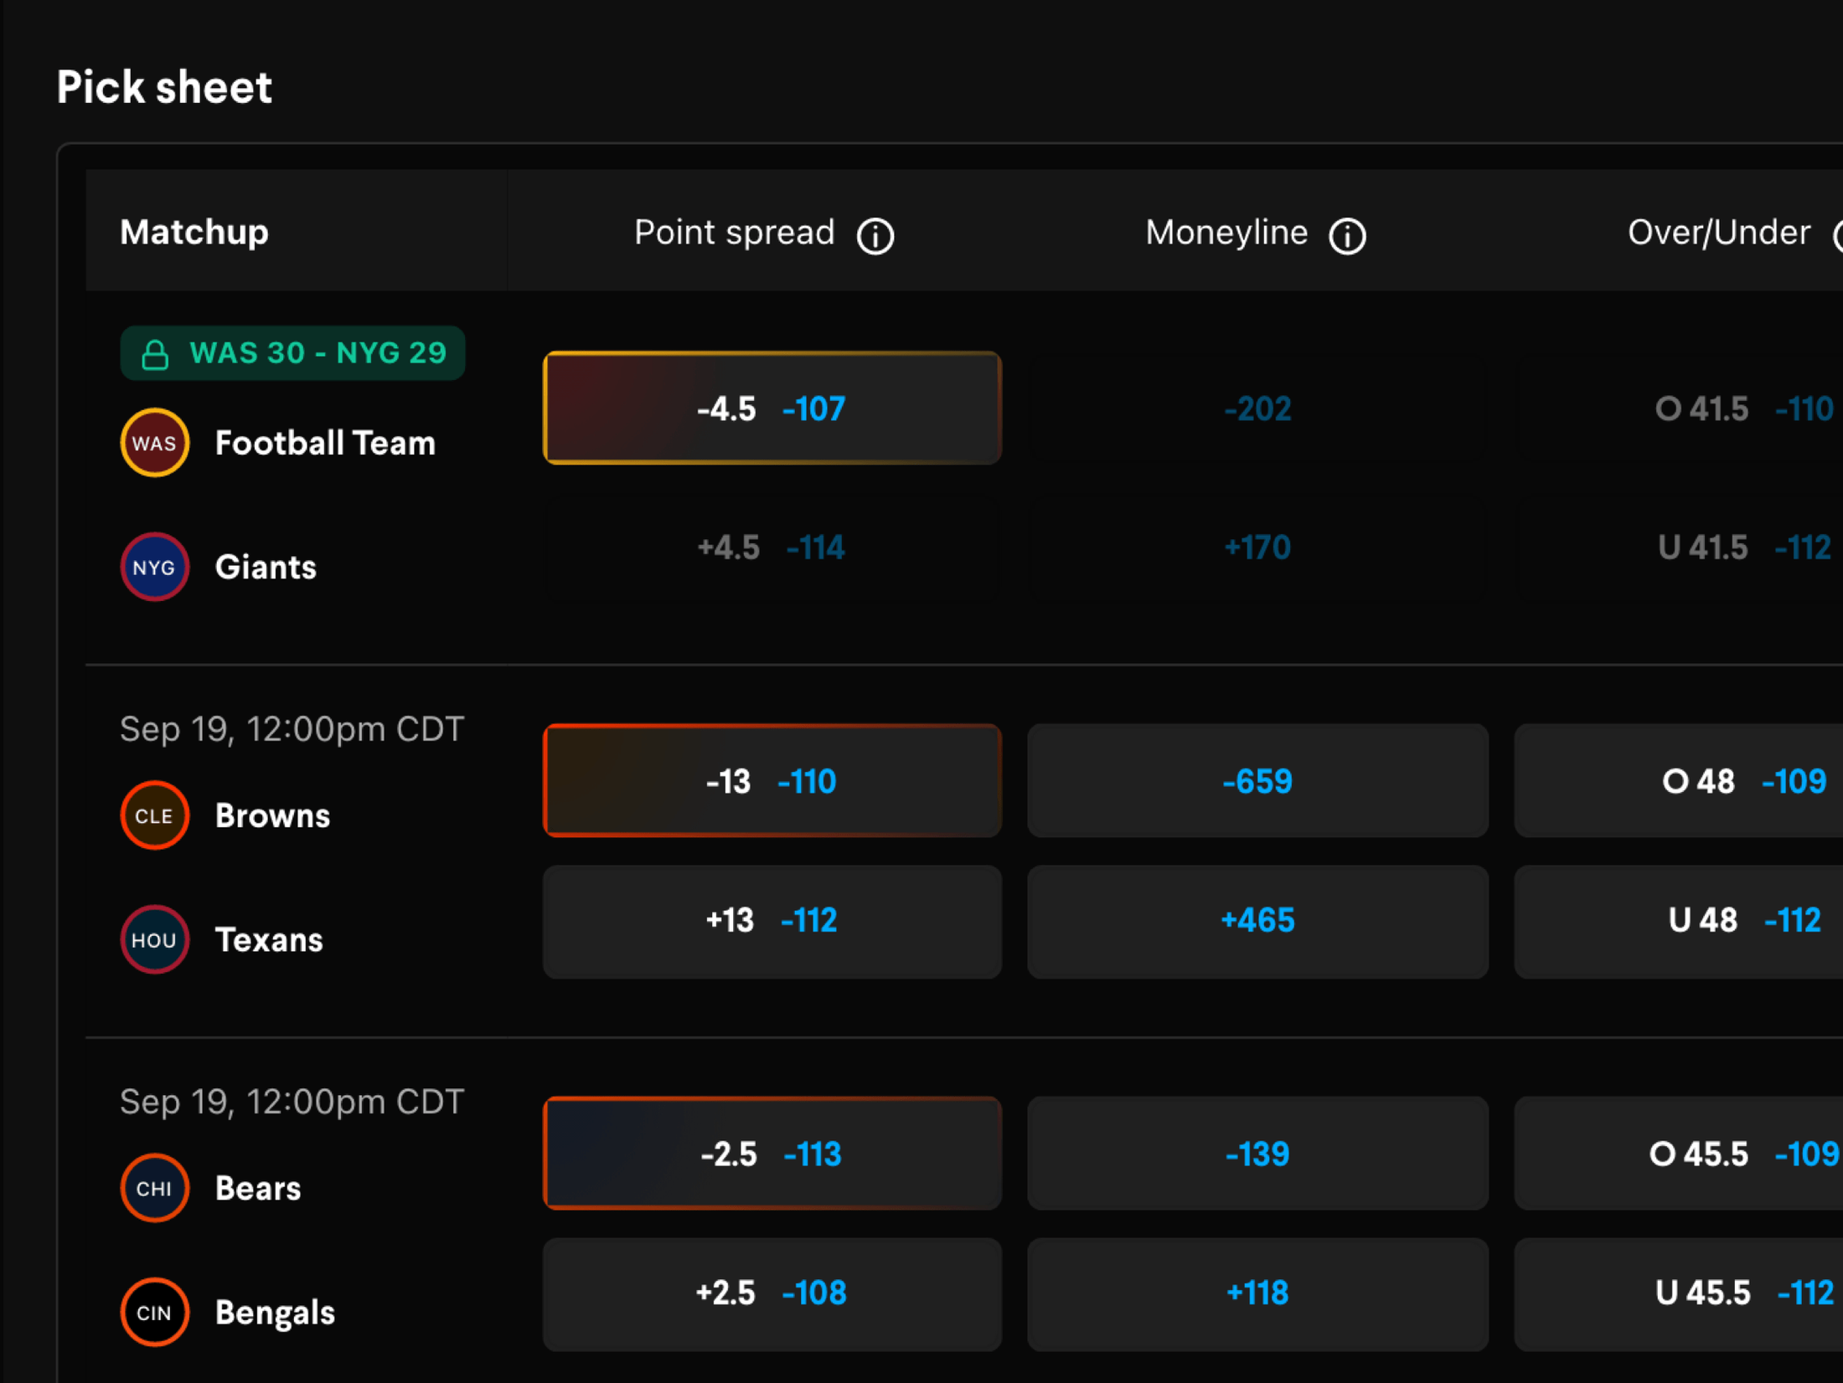This screenshot has height=1383, width=1843.
Task: Click the HOU Texans logo badge
Action: click(154, 939)
